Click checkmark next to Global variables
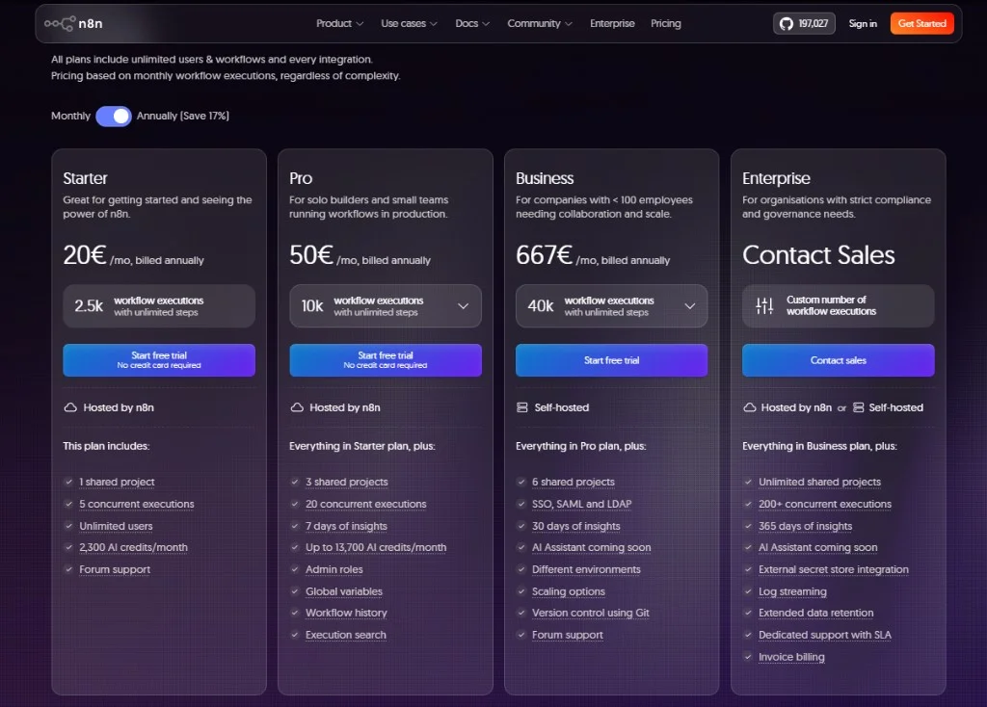The height and width of the screenshot is (707, 987). tap(295, 591)
